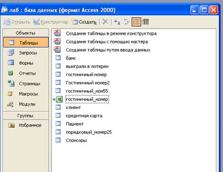Screen dimensions: 223x172
Task: Click the Запросы icon in sidebar
Action: pyautogui.click(x=11, y=52)
